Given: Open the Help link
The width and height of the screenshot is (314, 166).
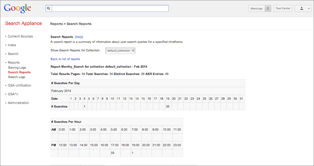Looking at the screenshot, I should click(x=79, y=37).
